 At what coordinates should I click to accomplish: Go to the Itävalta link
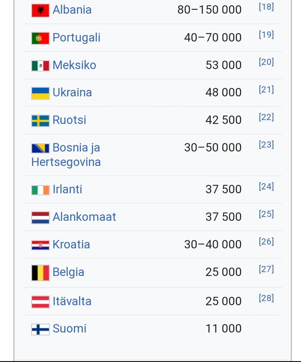pyautogui.click(x=72, y=301)
